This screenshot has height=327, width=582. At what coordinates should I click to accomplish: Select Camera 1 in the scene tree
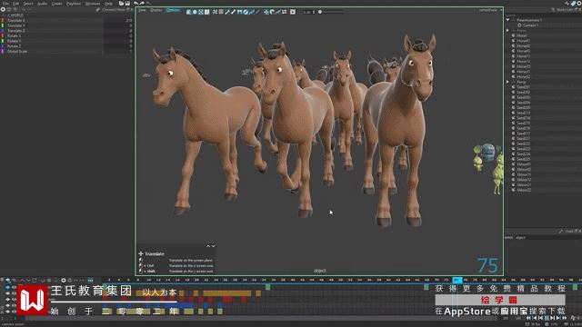coord(529,25)
